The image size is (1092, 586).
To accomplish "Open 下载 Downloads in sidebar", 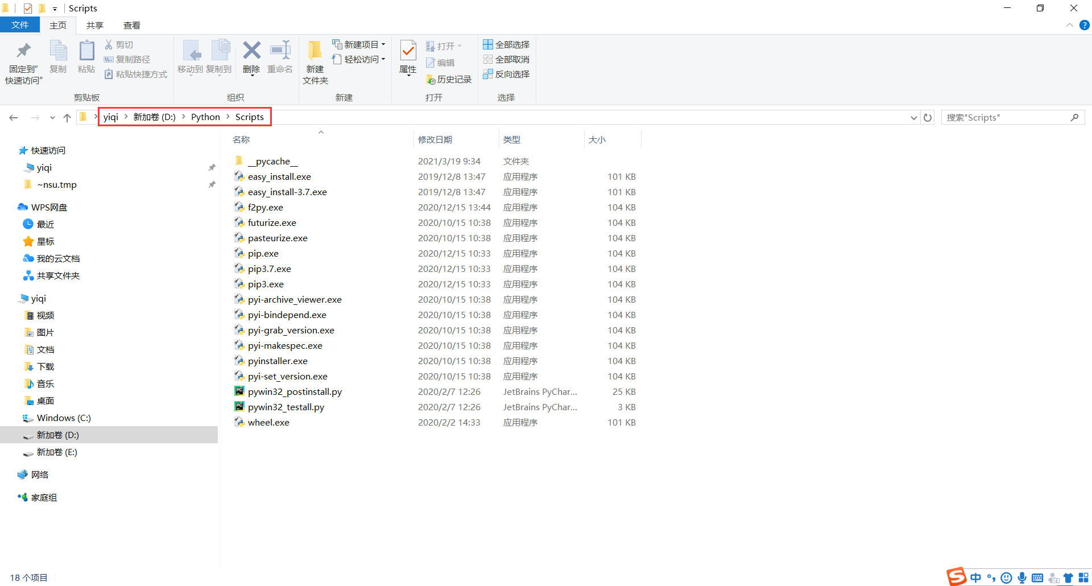I will pyautogui.click(x=45, y=366).
